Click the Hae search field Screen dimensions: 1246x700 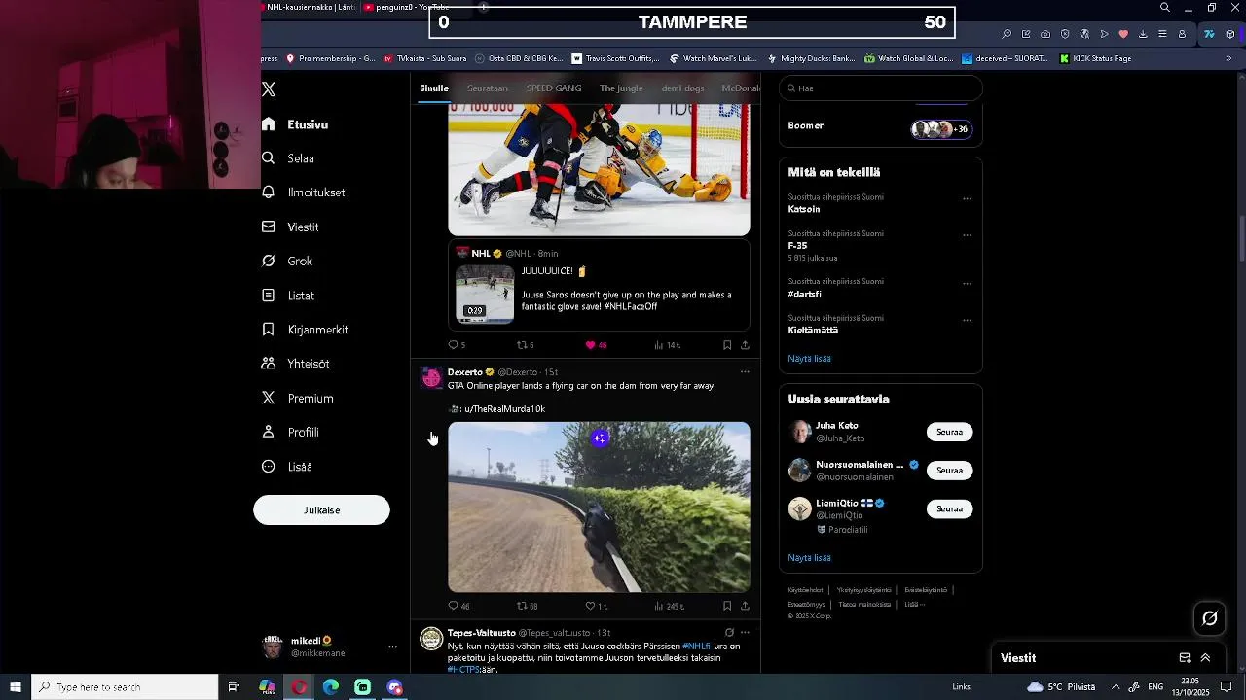(881, 88)
